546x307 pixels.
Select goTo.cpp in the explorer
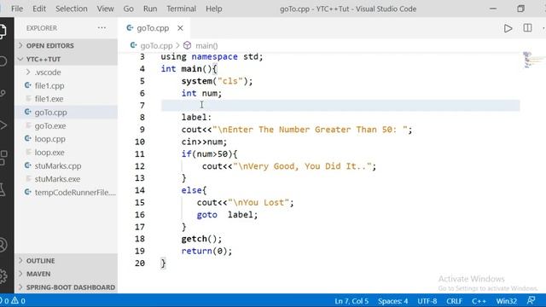tap(67, 113)
